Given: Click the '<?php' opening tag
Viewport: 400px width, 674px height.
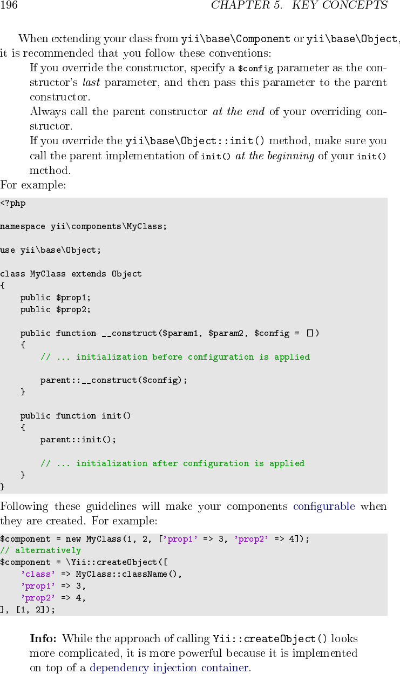Looking at the screenshot, I should click(x=13, y=204).
